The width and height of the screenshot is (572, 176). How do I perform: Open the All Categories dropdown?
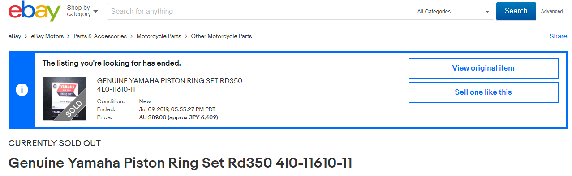click(453, 12)
